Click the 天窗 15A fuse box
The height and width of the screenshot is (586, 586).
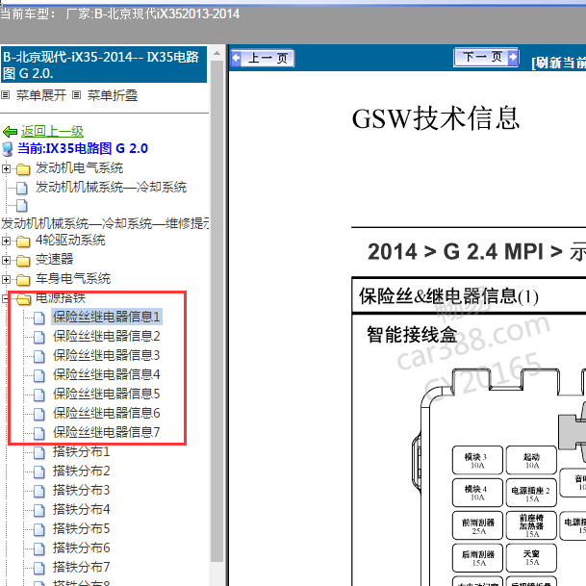point(531,557)
